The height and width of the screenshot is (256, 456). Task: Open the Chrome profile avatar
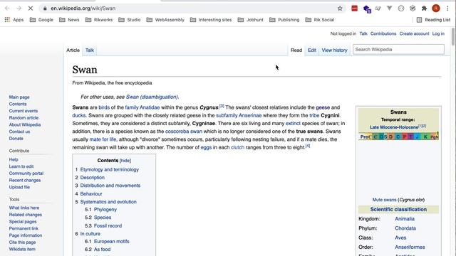click(x=435, y=9)
